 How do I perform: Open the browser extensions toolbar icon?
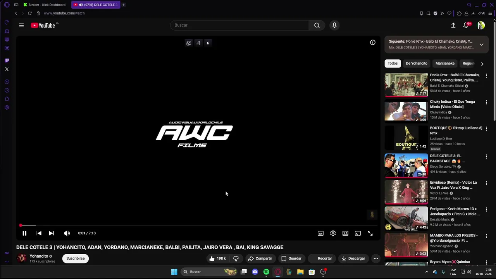[459, 13]
